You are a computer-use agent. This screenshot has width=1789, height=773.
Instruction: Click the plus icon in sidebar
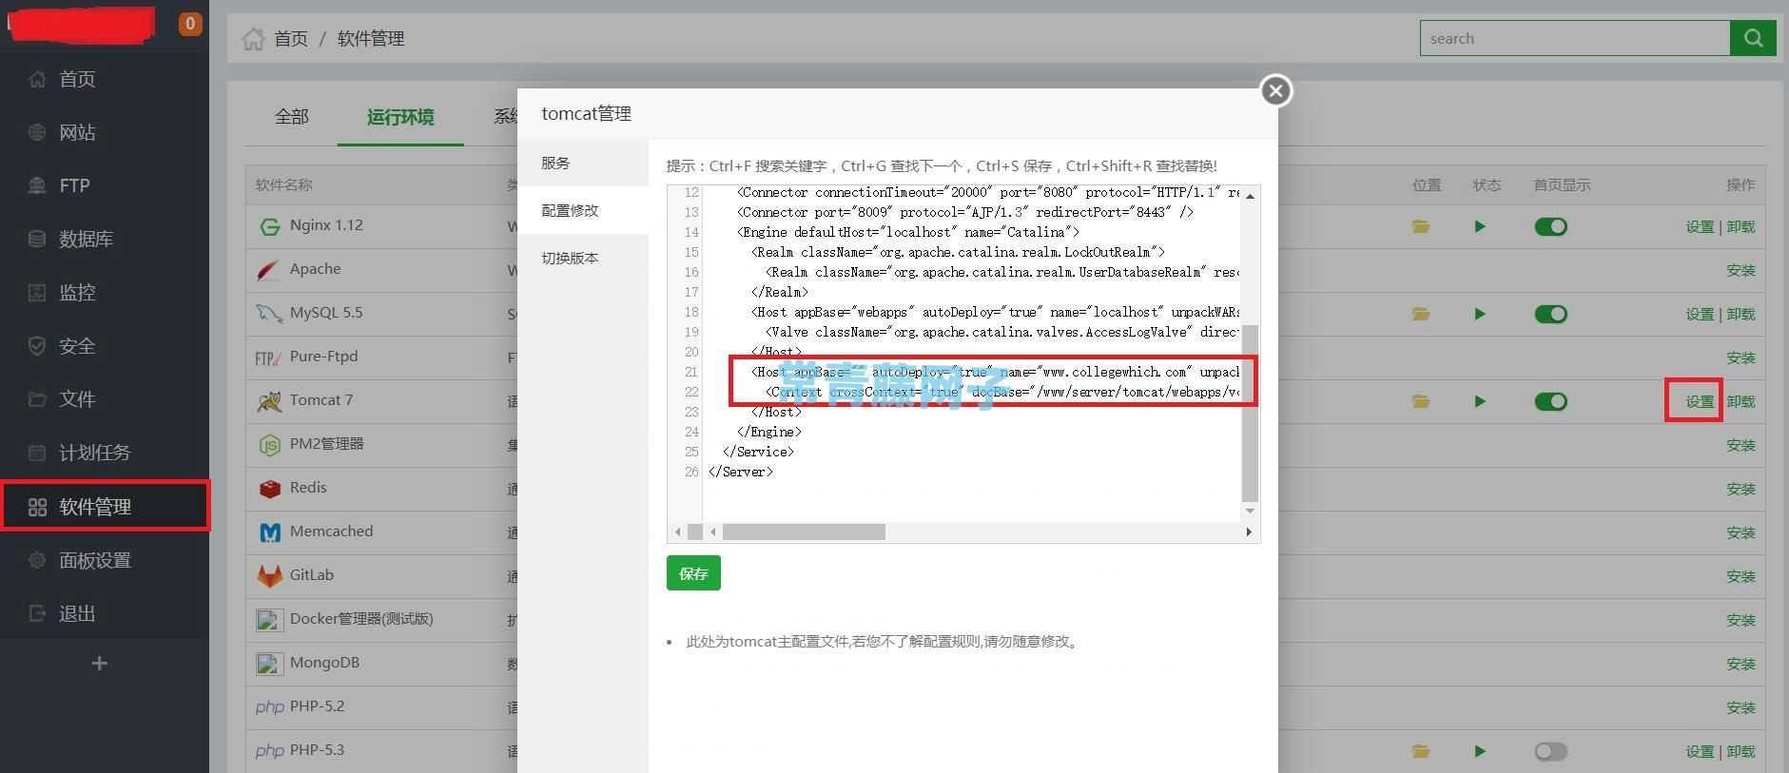tap(99, 664)
